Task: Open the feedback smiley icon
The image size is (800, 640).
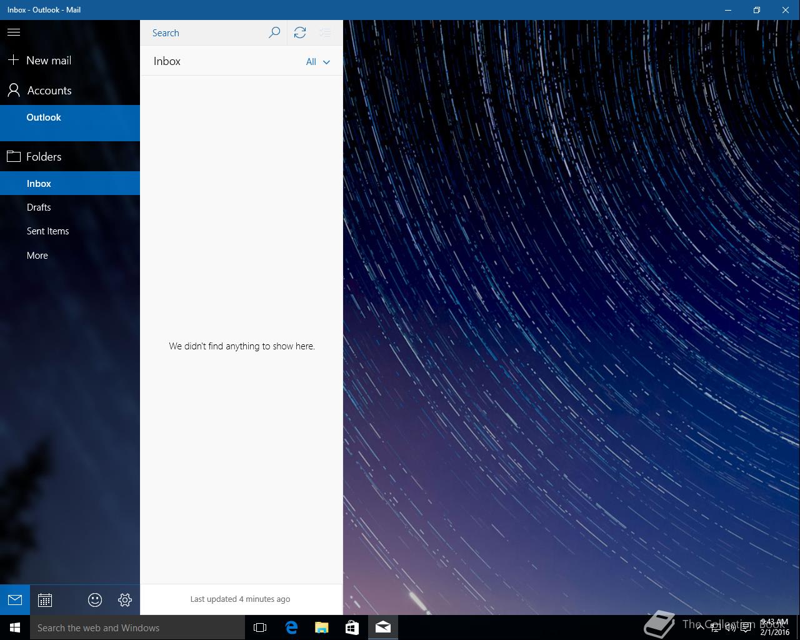Action: [x=95, y=600]
